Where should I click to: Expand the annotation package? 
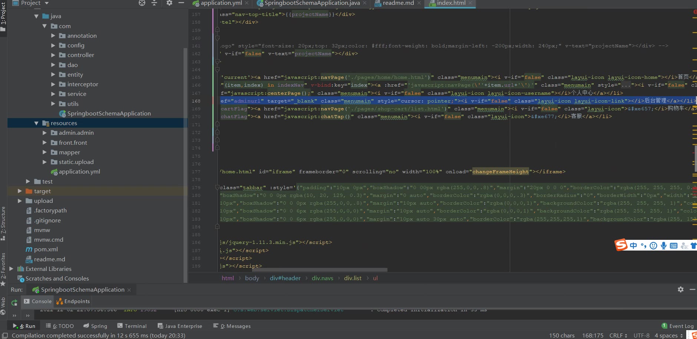coord(53,36)
